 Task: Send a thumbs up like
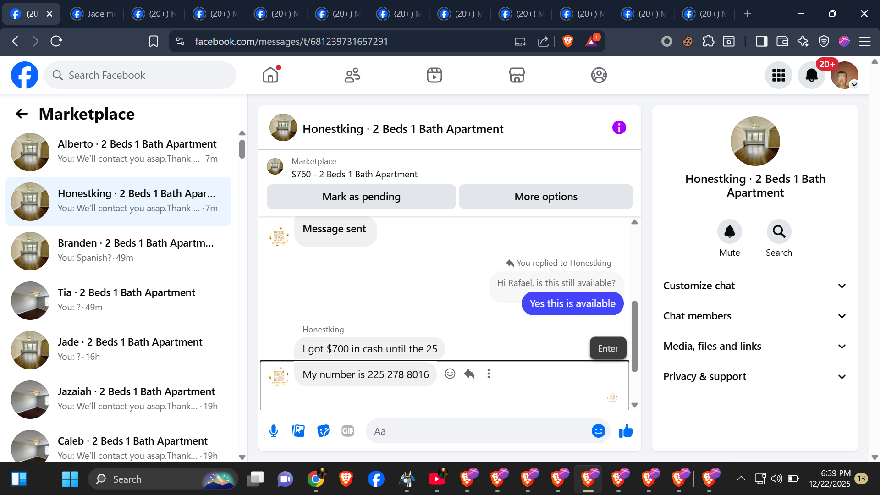[x=626, y=431]
